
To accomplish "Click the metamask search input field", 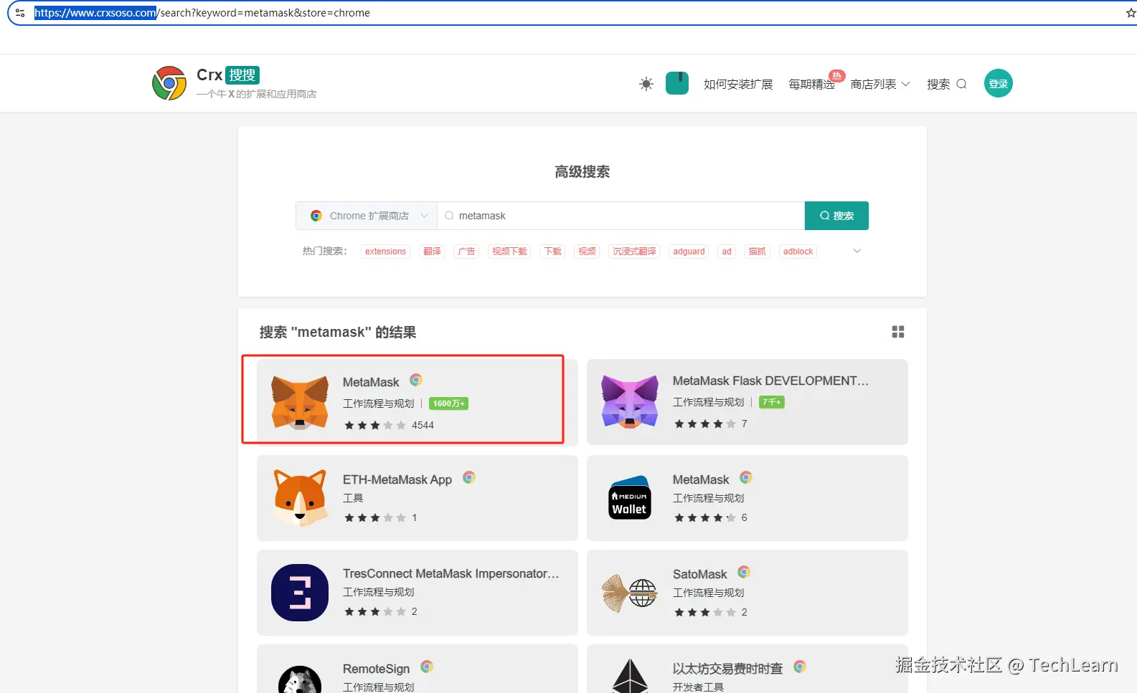I will click(621, 216).
